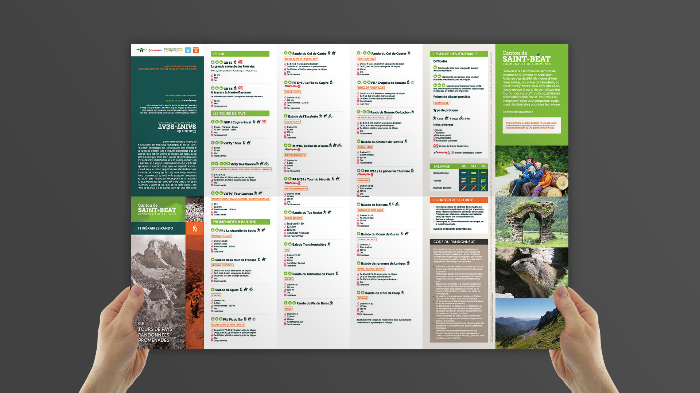Viewport: 700px width, 393px height.
Task: Click the orange square partner logo at top
Action: coord(196,50)
